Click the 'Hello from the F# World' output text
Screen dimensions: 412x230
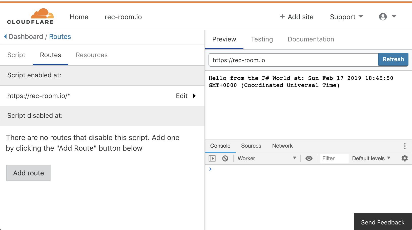tap(301, 82)
